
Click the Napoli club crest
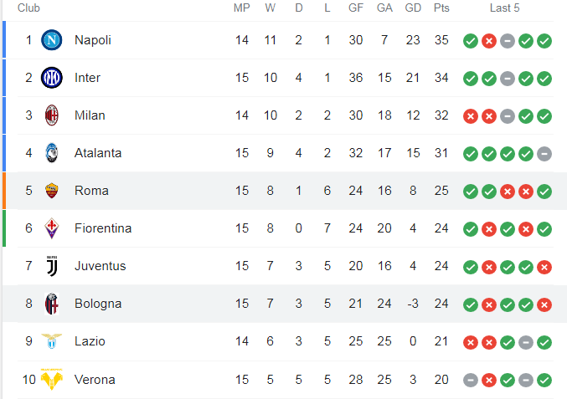[x=52, y=40]
